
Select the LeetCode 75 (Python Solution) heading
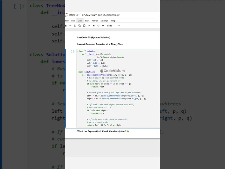tap(94, 37)
